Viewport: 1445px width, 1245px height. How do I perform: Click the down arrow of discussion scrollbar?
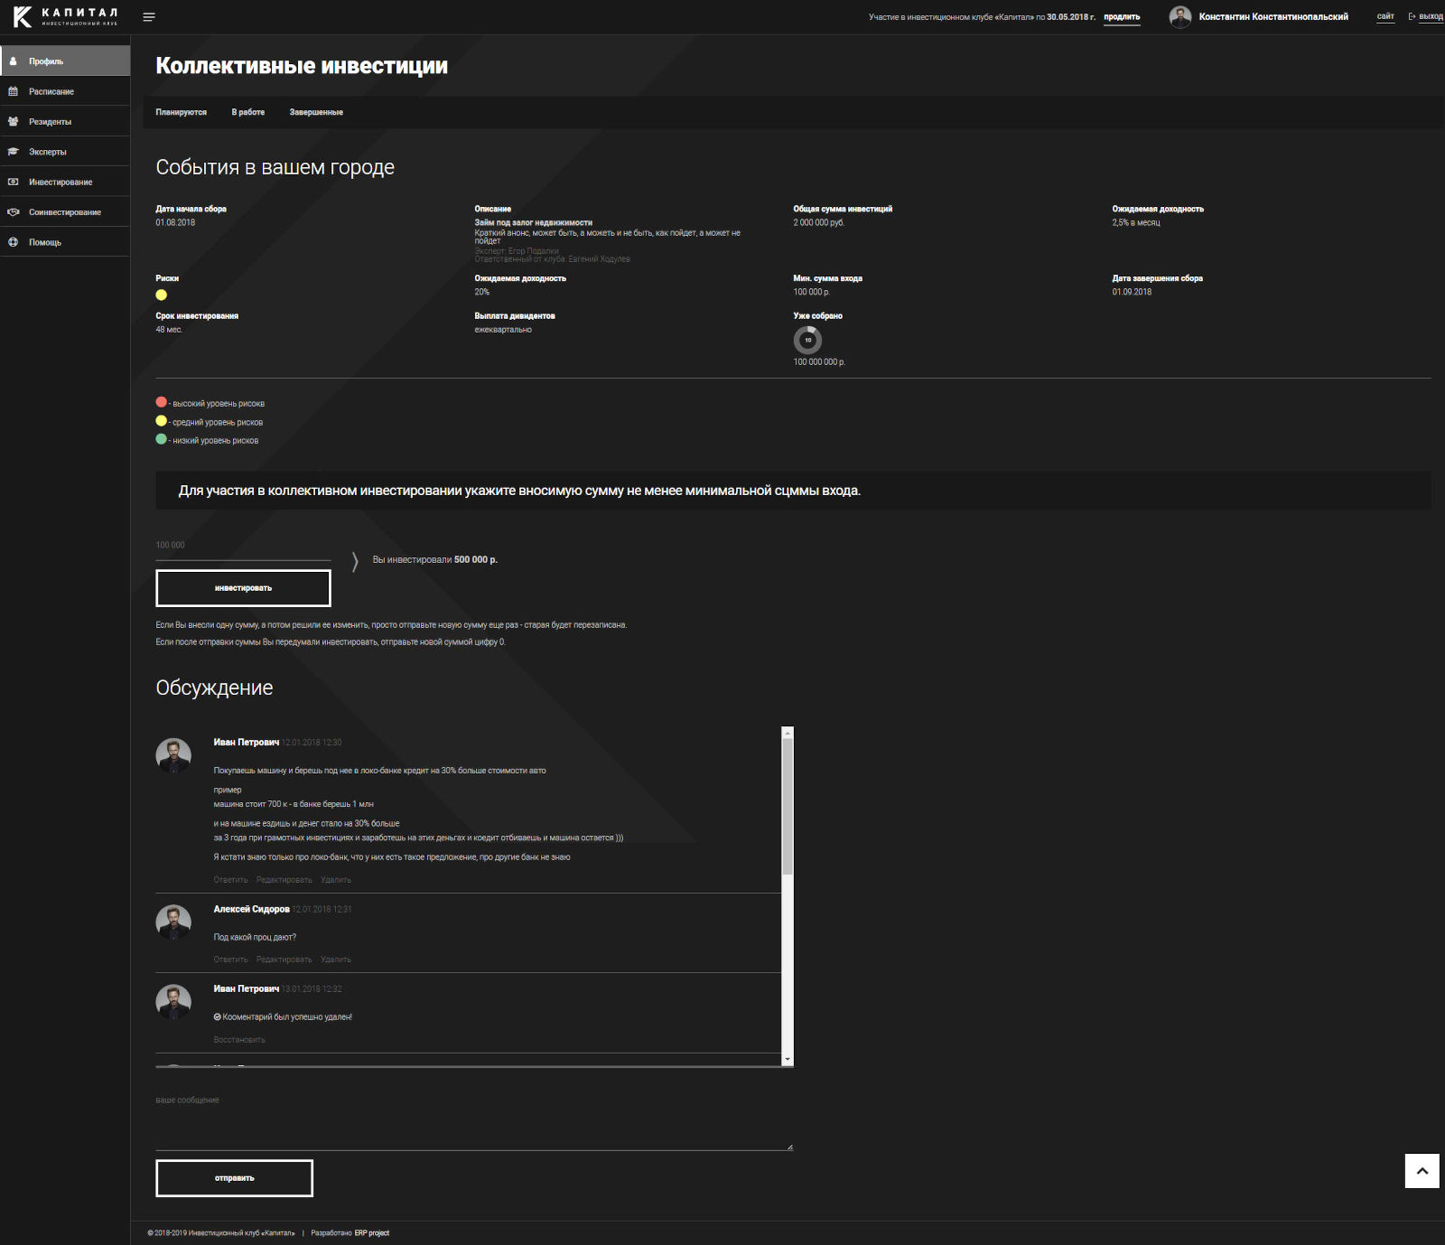point(788,1059)
